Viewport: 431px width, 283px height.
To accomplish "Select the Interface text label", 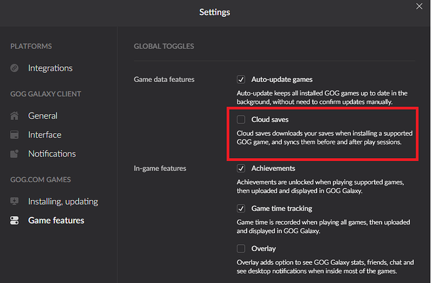I will [x=44, y=135].
